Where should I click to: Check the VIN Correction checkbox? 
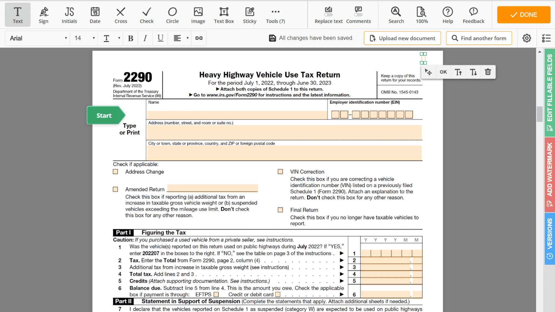[x=280, y=172]
